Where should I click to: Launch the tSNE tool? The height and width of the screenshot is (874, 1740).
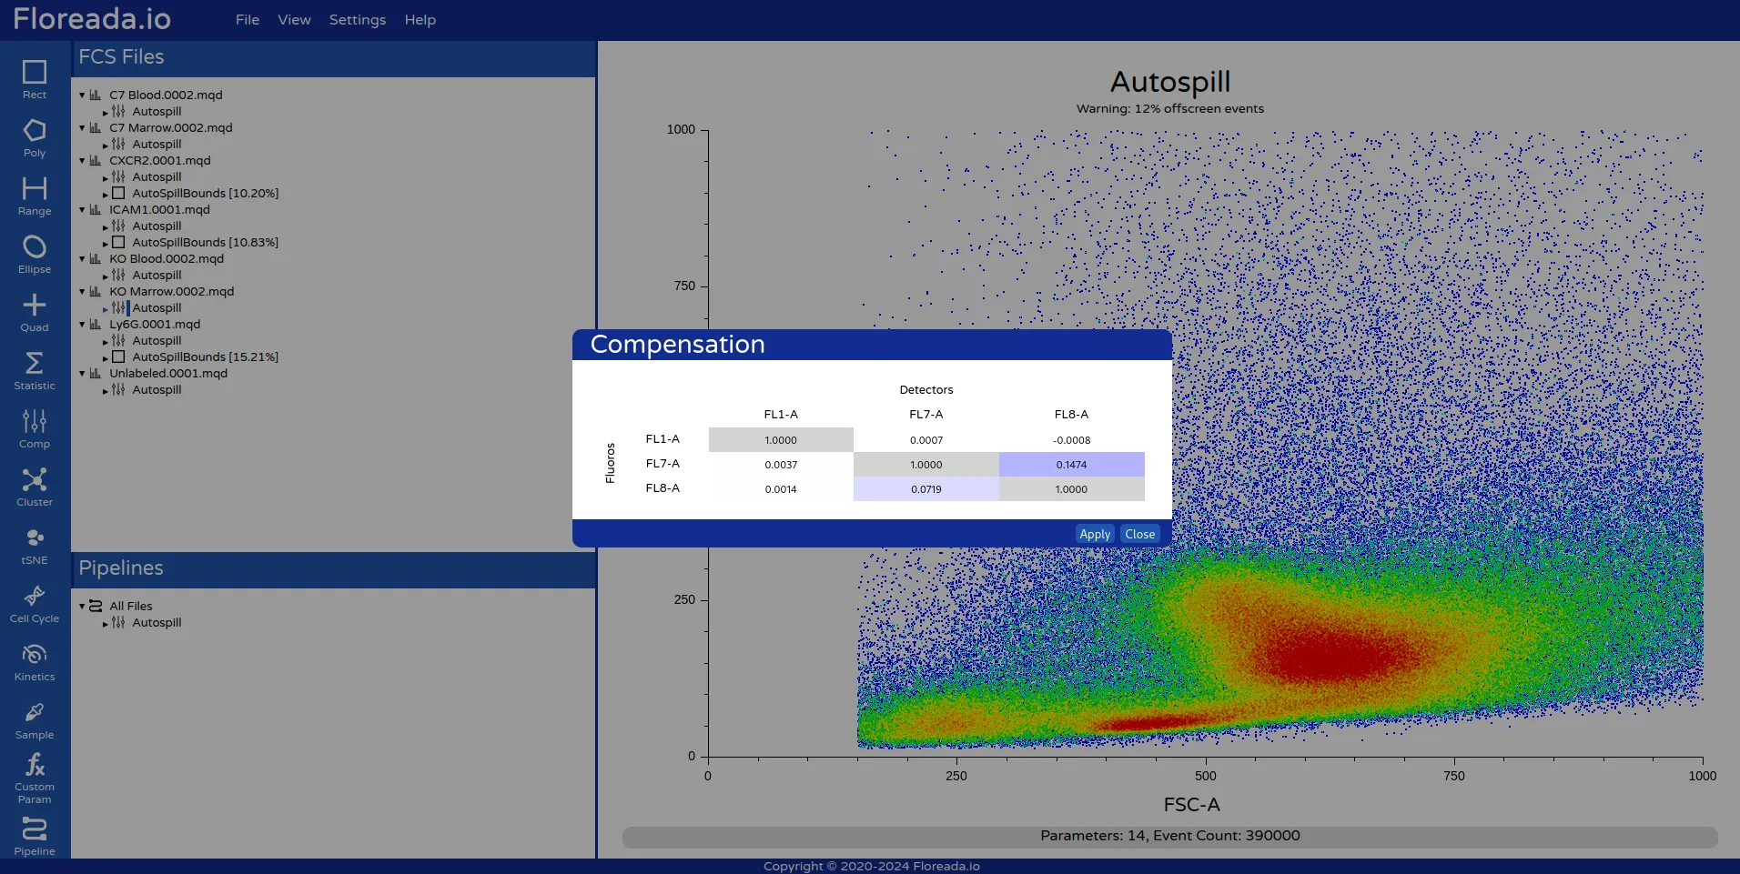point(35,545)
